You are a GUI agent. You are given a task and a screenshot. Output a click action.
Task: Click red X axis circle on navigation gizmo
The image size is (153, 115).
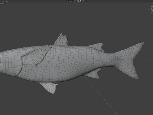pyautogui.click(x=149, y=10)
